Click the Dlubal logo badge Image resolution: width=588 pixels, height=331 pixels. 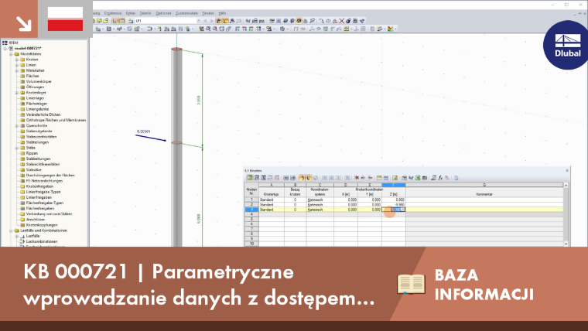coord(566,46)
